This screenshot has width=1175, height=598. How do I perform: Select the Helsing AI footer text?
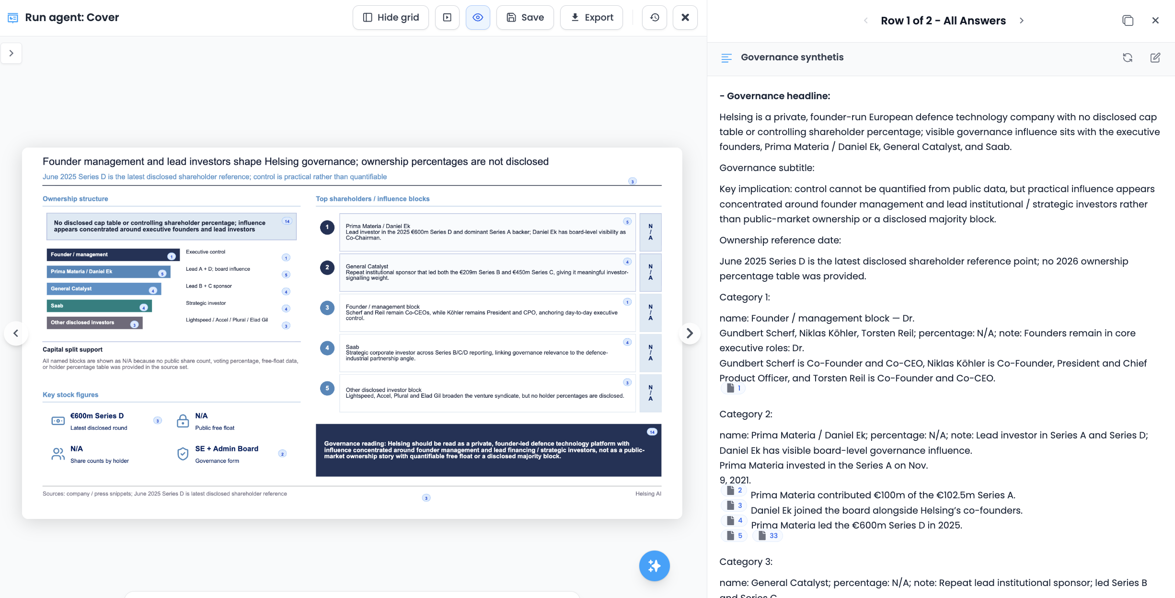pos(648,494)
